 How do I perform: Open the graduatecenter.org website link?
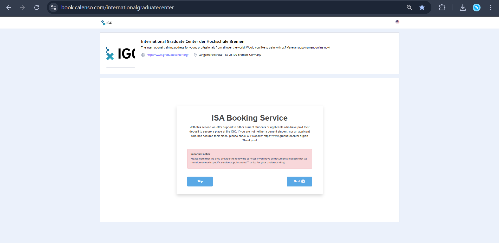click(x=168, y=55)
